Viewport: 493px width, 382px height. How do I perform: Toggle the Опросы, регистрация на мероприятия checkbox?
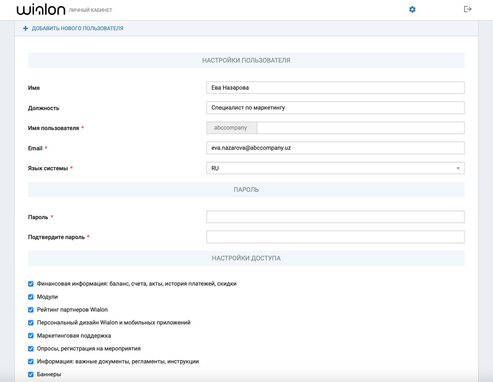click(30, 348)
